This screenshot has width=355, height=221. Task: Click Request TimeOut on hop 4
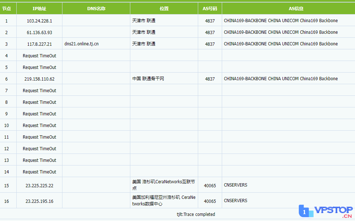[x=40, y=56]
